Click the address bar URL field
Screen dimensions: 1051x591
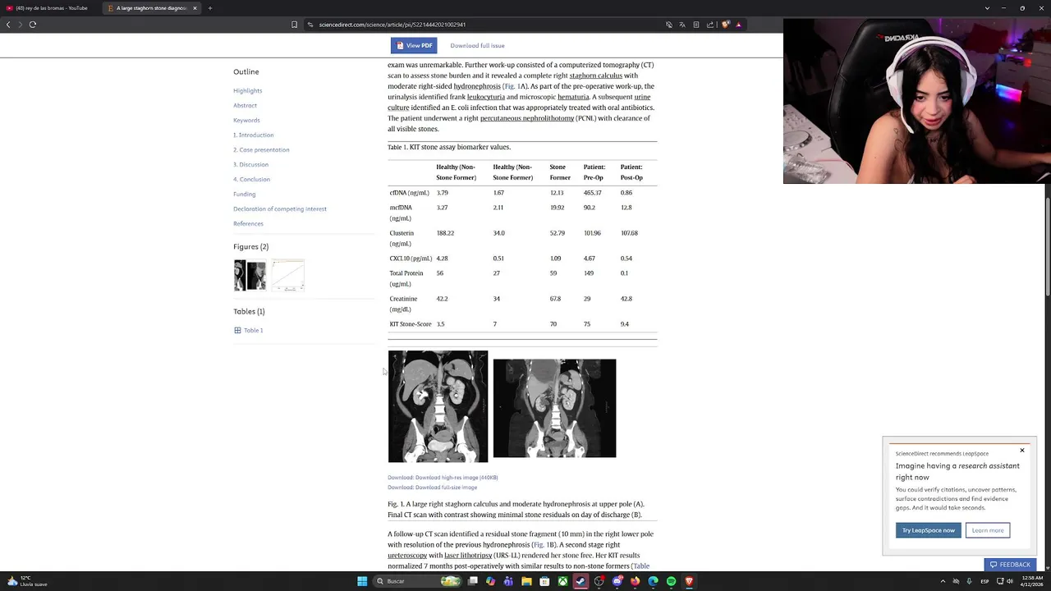click(x=484, y=25)
